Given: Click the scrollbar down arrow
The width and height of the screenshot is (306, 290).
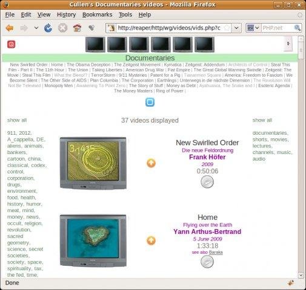Looking at the screenshot, I should pos(301,275).
